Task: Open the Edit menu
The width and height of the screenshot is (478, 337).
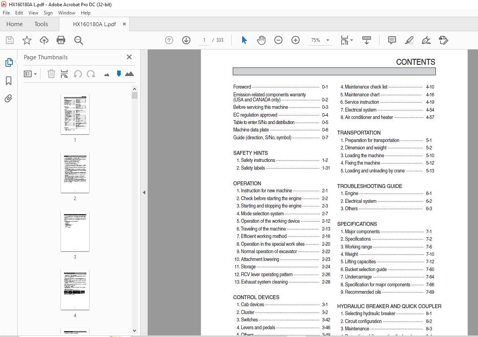Action: tap(19, 13)
